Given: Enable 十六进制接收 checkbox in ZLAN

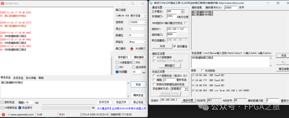Looking at the screenshot, I should tap(154, 57).
